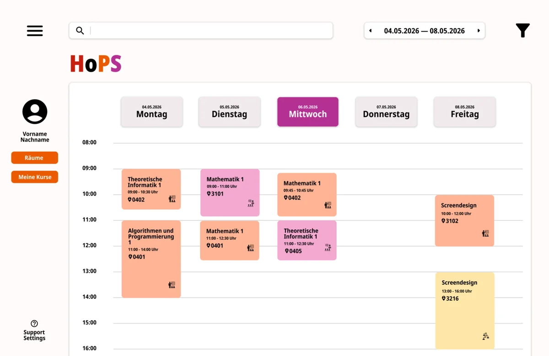Open the Settings link

click(x=34, y=338)
